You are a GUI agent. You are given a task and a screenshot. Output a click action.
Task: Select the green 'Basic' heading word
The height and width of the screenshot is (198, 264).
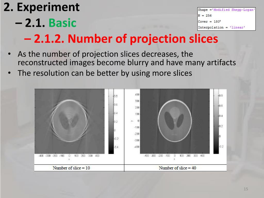[x=62, y=23]
